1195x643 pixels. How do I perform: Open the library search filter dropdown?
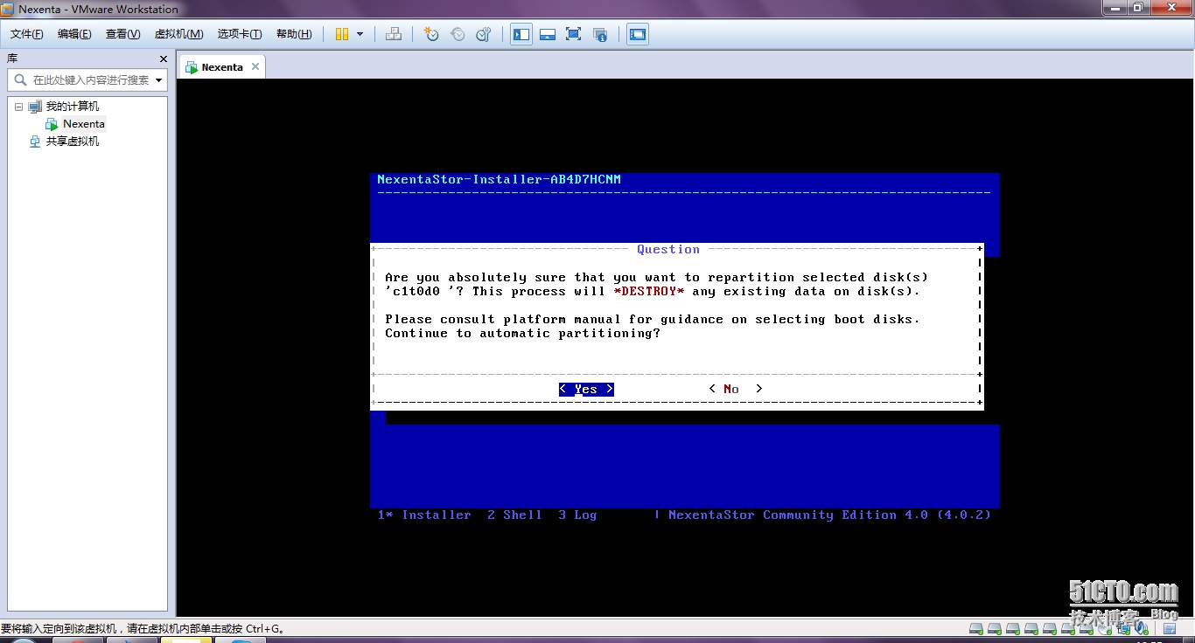(x=159, y=80)
